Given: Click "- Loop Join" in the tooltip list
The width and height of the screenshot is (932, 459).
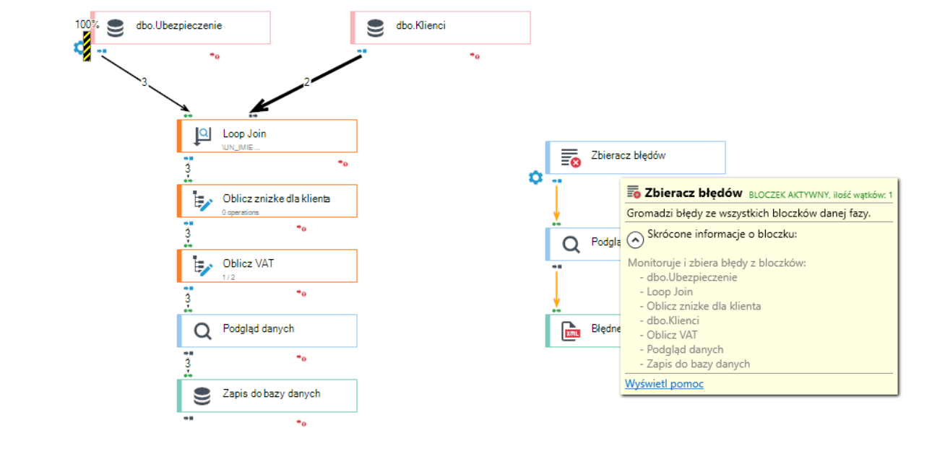Looking at the screenshot, I should coord(666,292).
